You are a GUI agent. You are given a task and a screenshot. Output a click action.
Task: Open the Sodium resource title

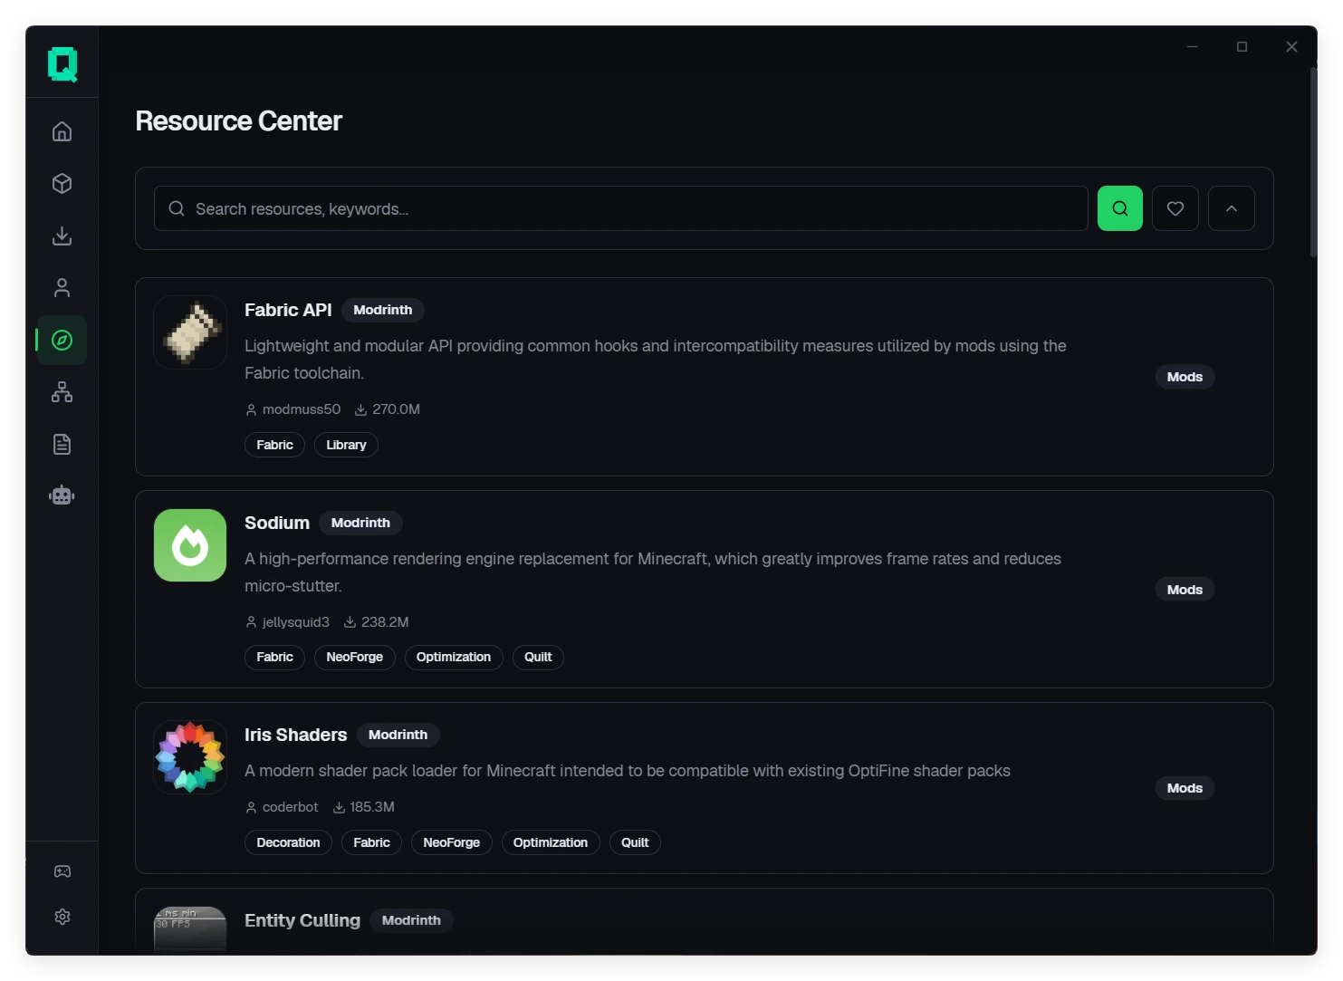(x=277, y=523)
